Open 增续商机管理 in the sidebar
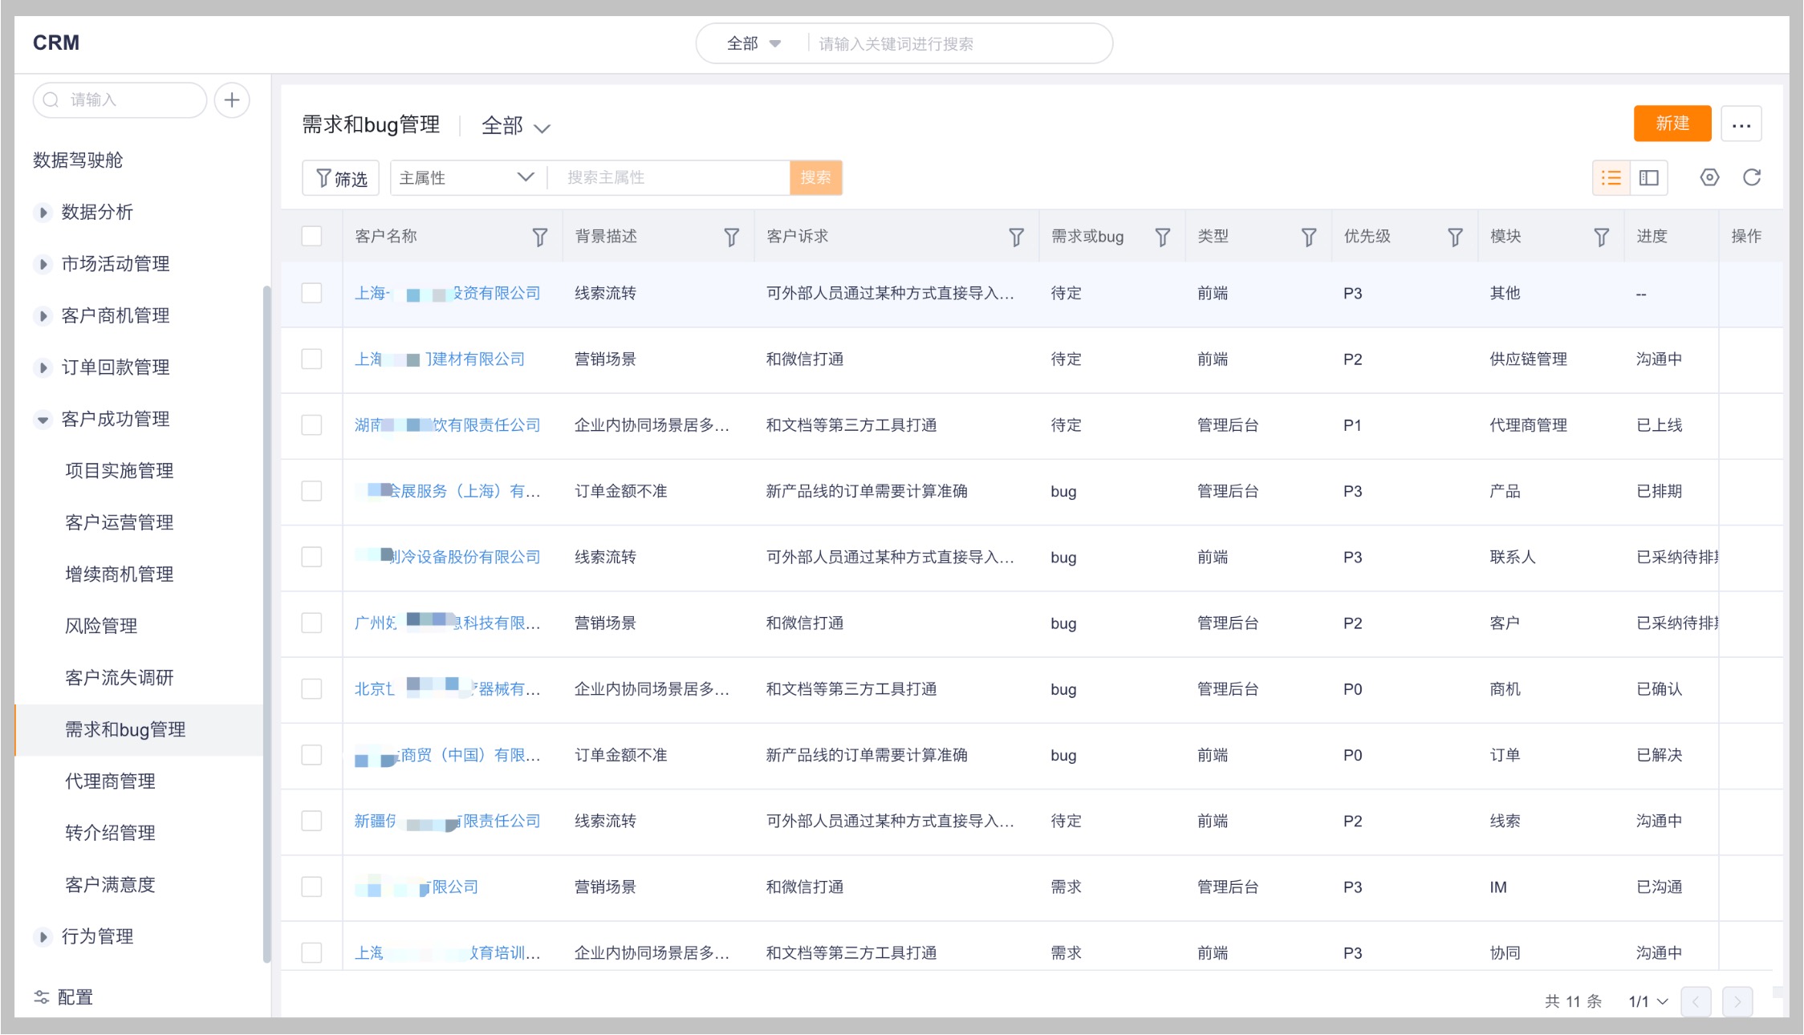Screen dimensions: 1804x1035 pyautogui.click(x=119, y=574)
